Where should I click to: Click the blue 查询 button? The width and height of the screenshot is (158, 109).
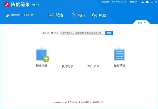tap(109, 33)
